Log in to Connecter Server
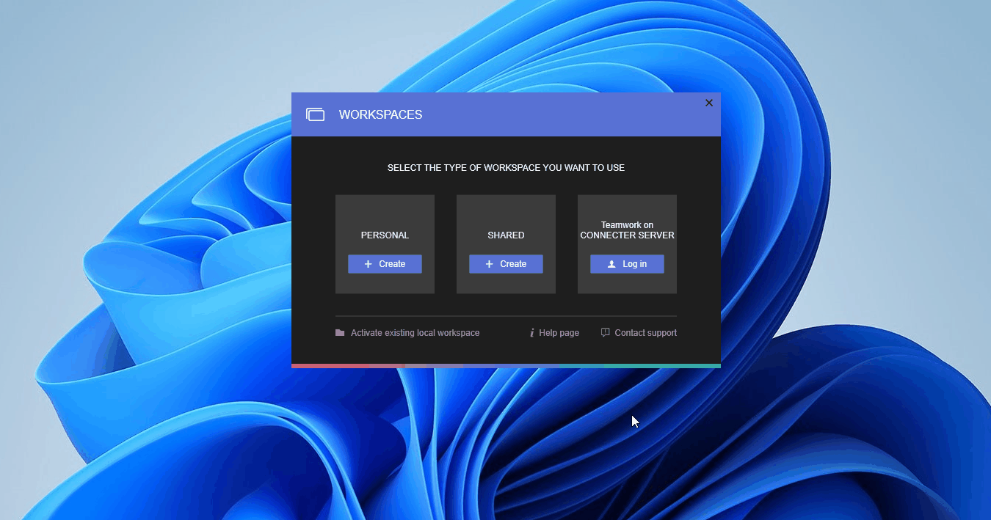Image resolution: width=991 pixels, height=520 pixels. pyautogui.click(x=627, y=263)
